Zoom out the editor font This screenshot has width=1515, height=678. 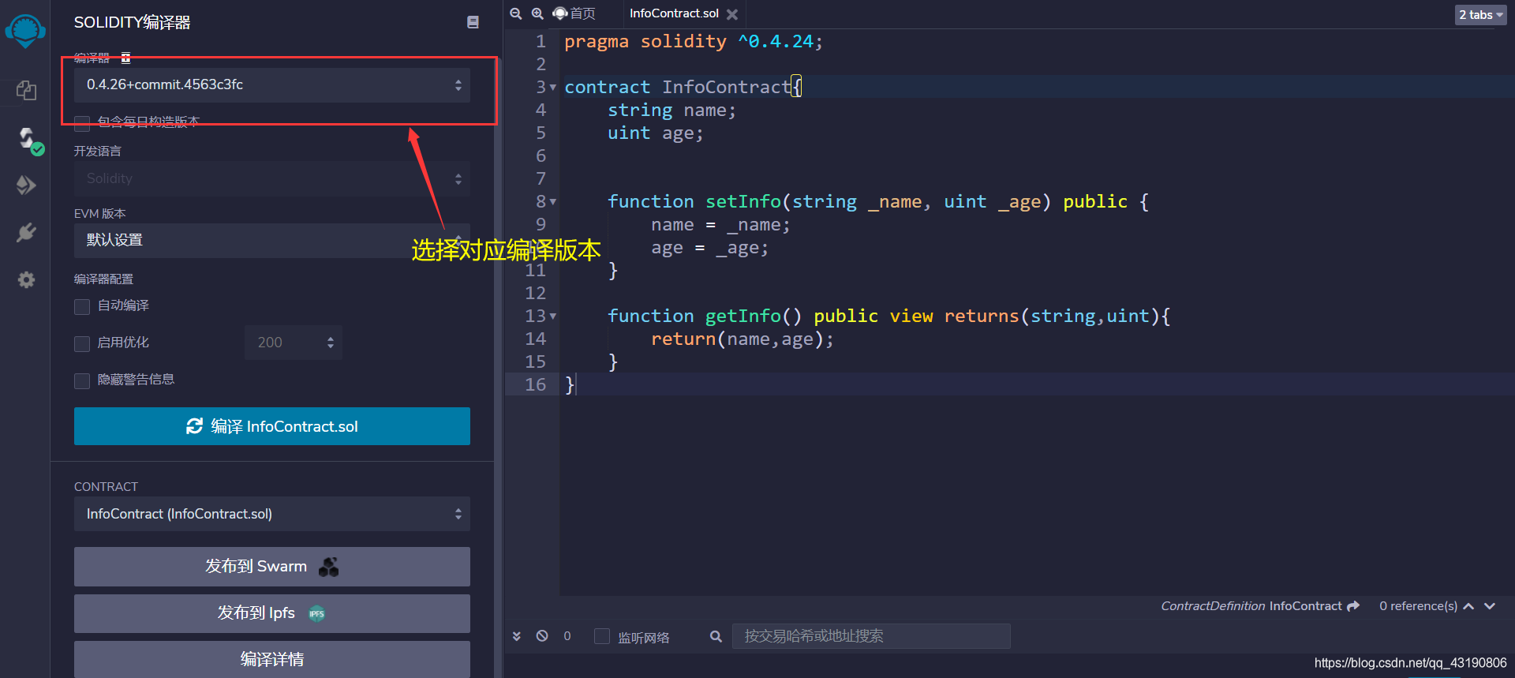[516, 13]
